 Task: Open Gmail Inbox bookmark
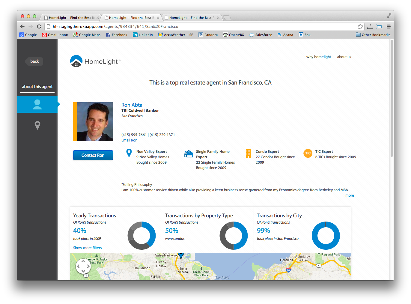click(x=55, y=35)
